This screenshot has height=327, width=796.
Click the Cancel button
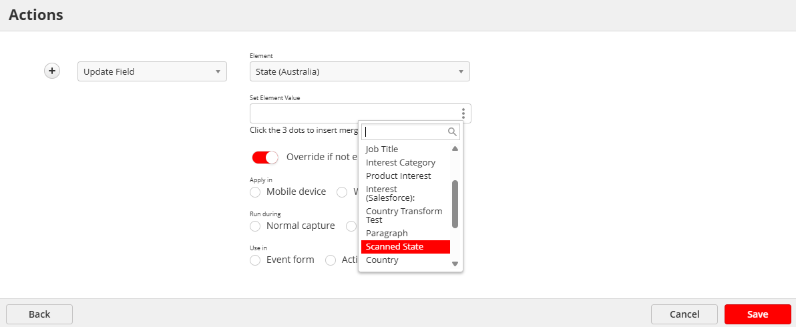pyautogui.click(x=684, y=314)
